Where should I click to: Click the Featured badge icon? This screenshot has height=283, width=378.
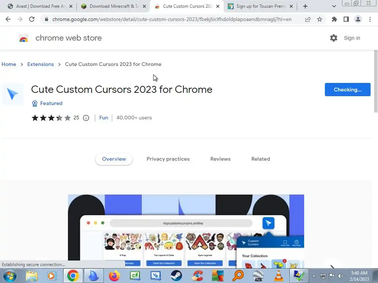(x=35, y=104)
